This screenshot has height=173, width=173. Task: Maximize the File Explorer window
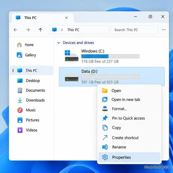[150, 17]
